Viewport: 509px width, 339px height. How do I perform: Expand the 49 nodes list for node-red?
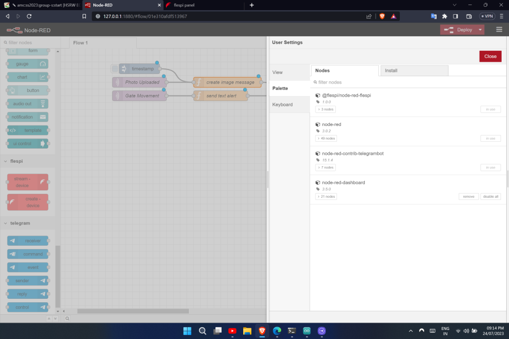326,138
